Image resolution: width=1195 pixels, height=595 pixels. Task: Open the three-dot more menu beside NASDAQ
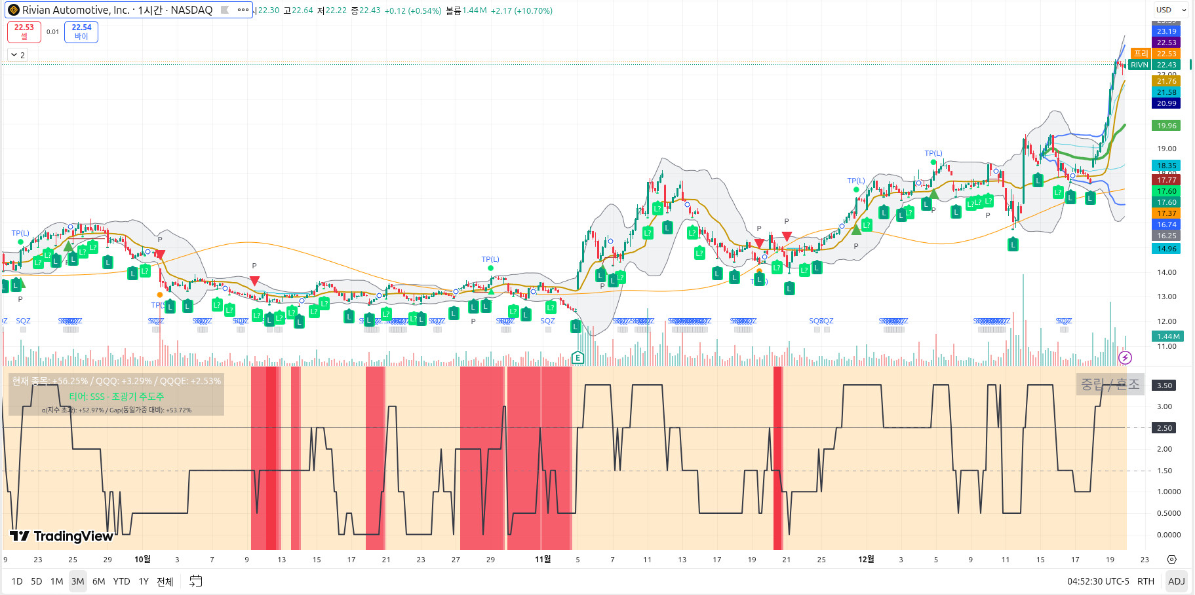pyautogui.click(x=243, y=10)
